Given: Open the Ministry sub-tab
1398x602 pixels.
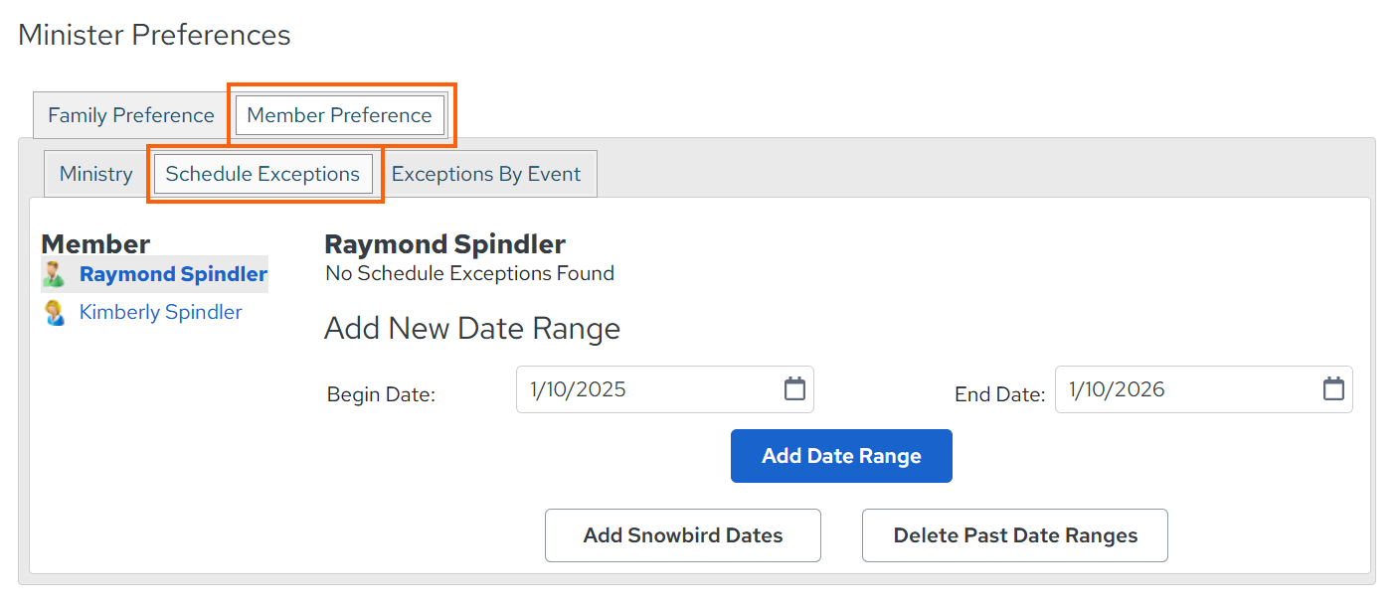Looking at the screenshot, I should 95,174.
